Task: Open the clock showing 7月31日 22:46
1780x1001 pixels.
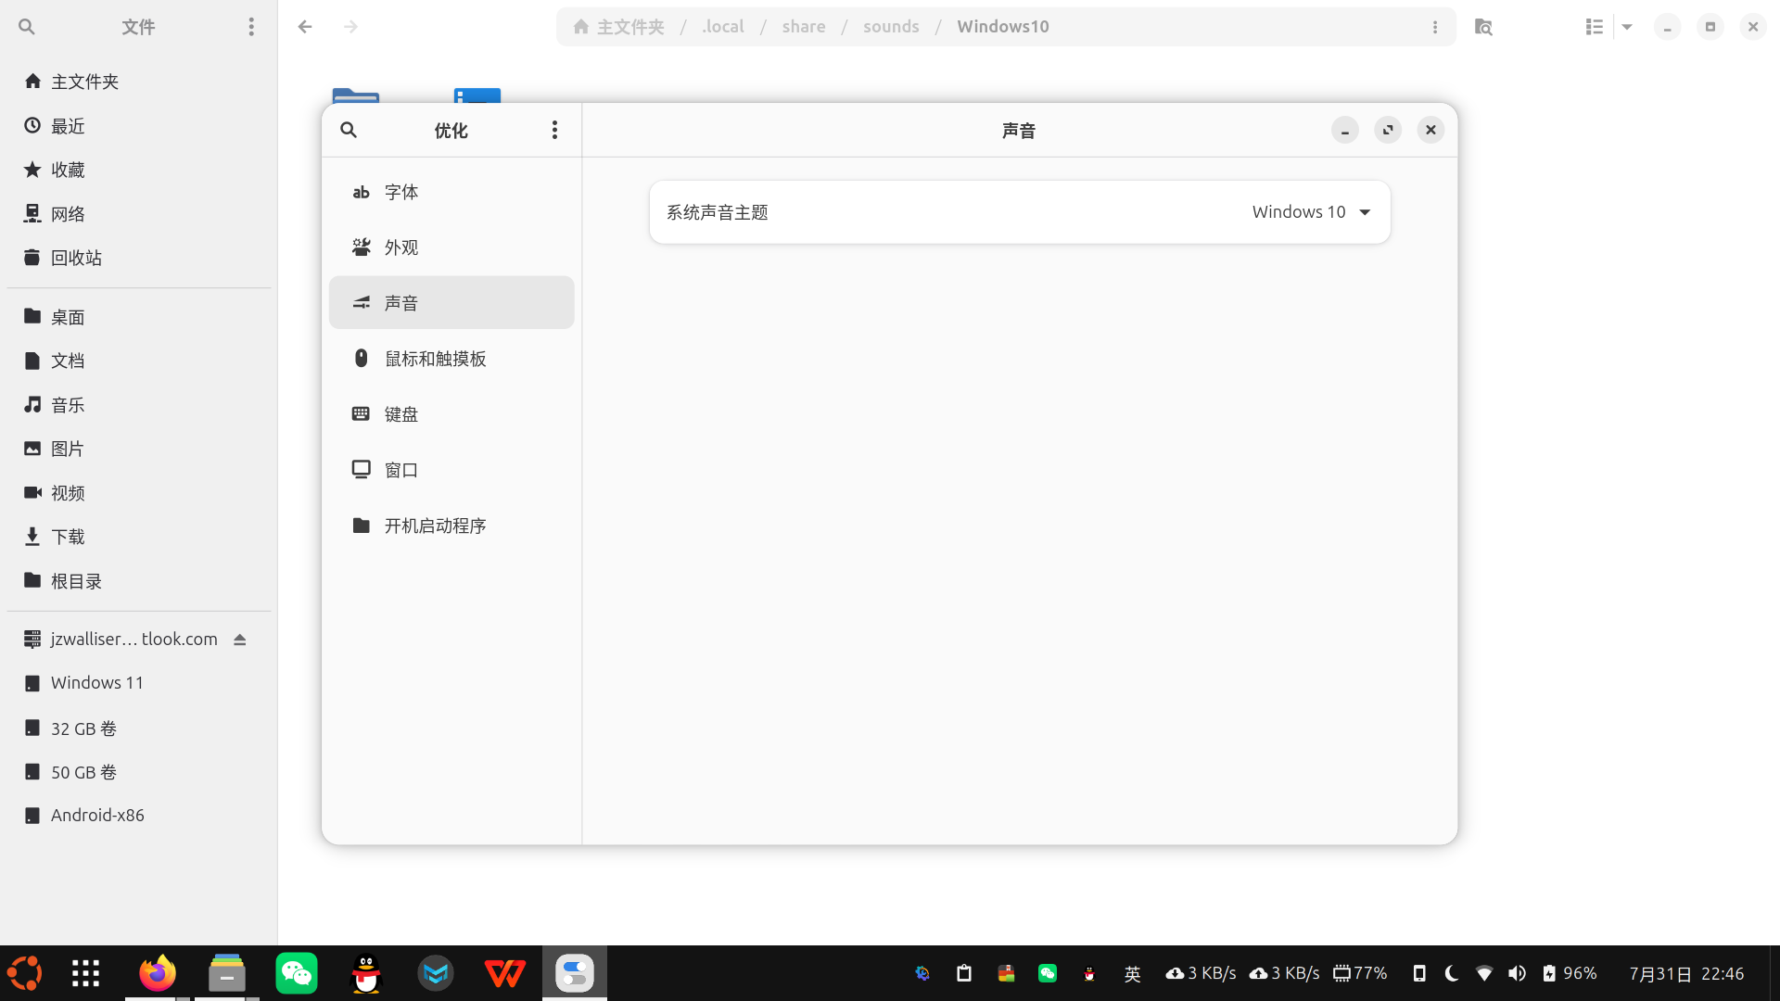Action: pyautogui.click(x=1687, y=973)
